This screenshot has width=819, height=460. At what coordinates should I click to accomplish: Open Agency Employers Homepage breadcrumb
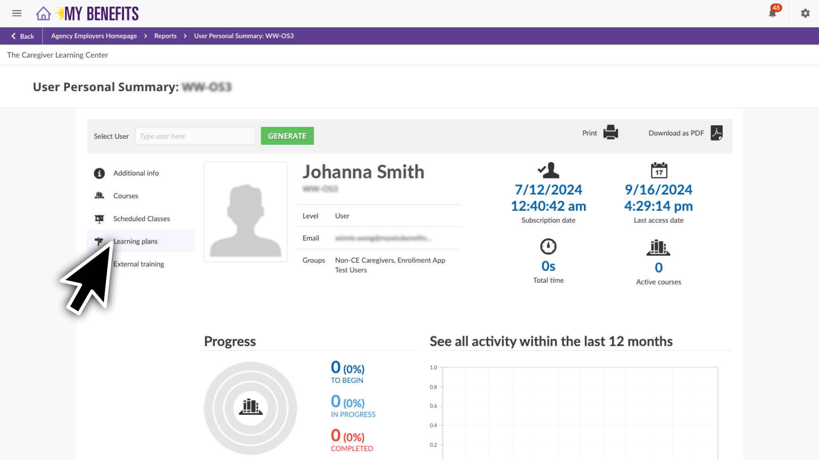[94, 36]
